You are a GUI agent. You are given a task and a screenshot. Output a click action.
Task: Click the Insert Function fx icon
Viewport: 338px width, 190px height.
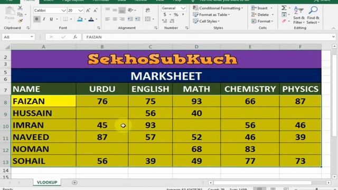pyautogui.click(x=75, y=37)
